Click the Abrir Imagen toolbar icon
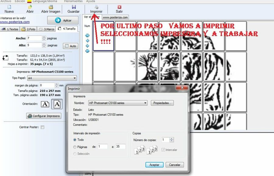 [x=51, y=7]
